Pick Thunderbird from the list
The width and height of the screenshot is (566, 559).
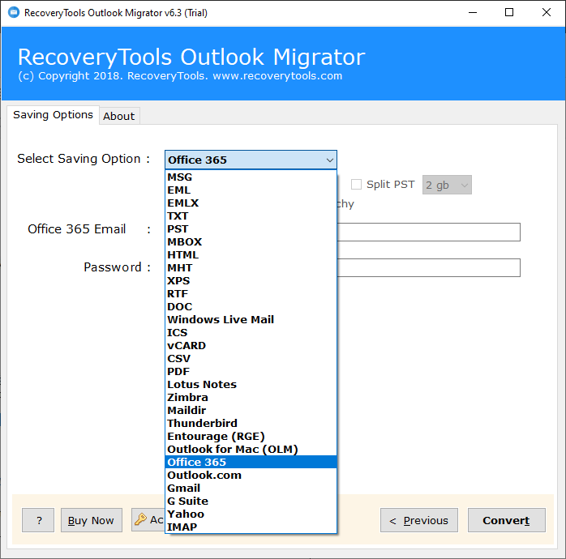pyautogui.click(x=251, y=424)
